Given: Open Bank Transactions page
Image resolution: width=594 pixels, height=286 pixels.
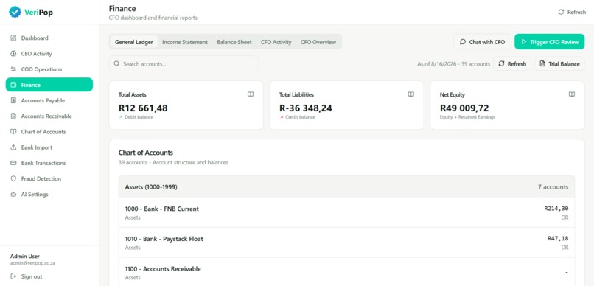Looking at the screenshot, I should click(x=49, y=163).
